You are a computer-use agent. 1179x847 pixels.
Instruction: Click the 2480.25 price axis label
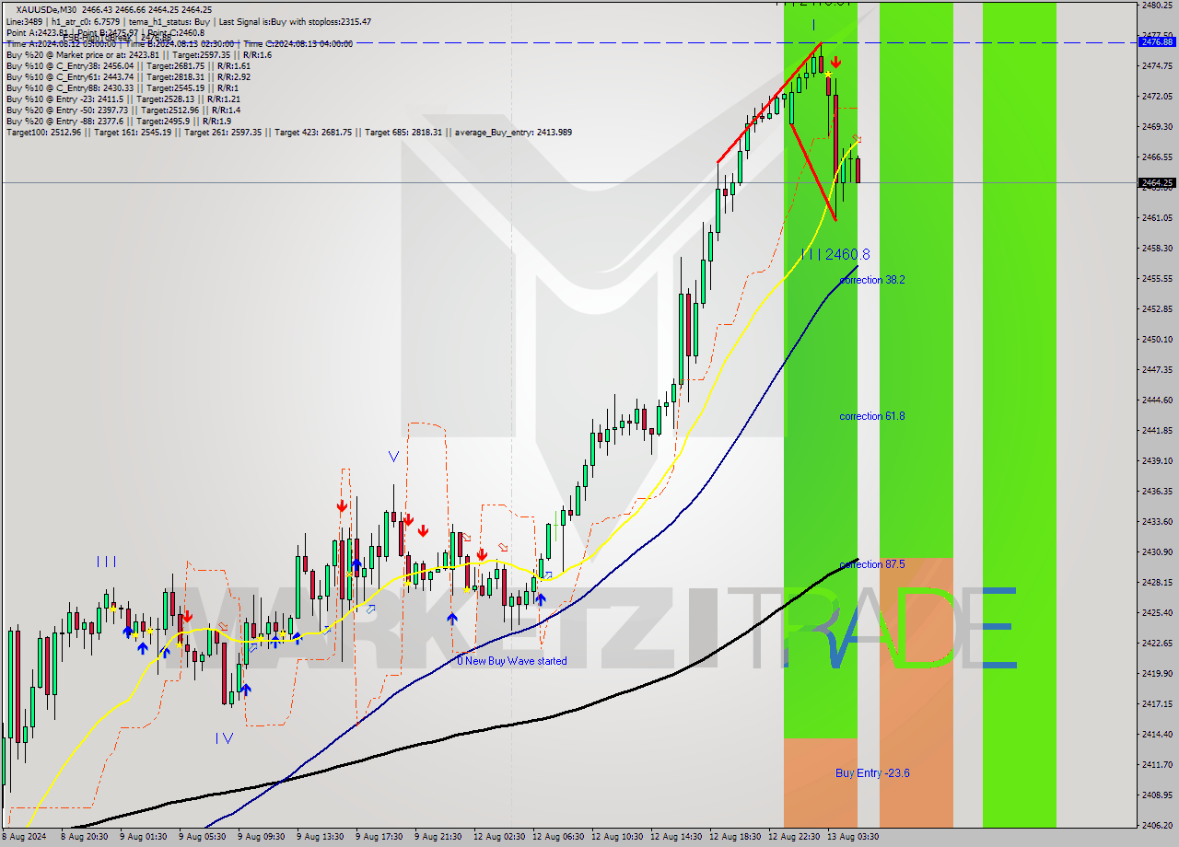(1157, 6)
